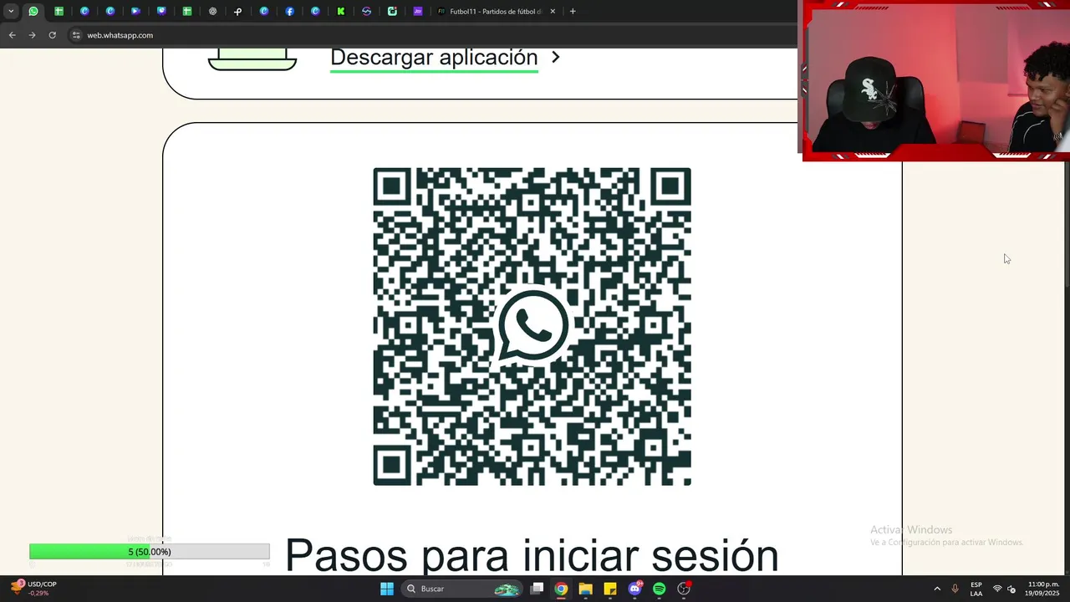Viewport: 1070px width, 602px height.
Task: Switch to the Facebook tab
Action: tap(289, 12)
